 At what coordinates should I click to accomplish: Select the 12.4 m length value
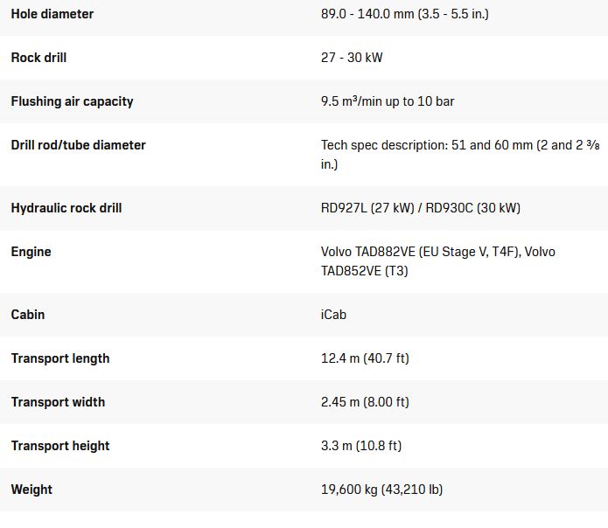click(x=365, y=358)
